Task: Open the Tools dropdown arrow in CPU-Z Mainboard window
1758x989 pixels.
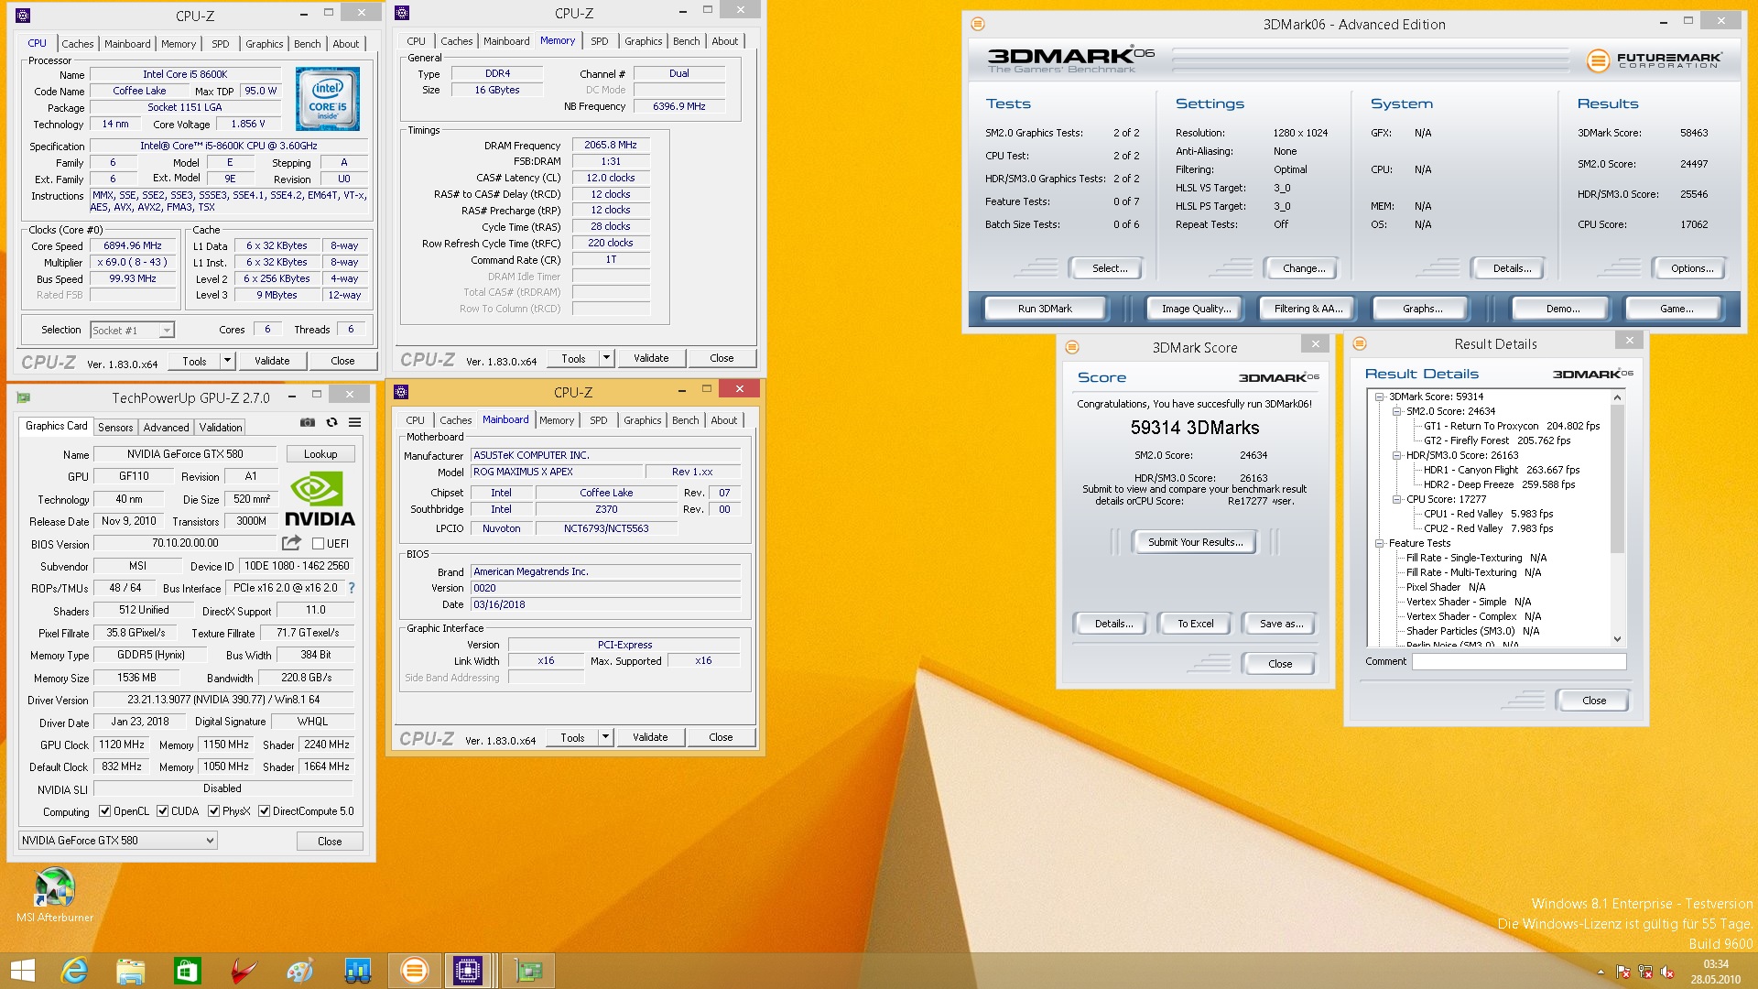Action: pos(605,737)
